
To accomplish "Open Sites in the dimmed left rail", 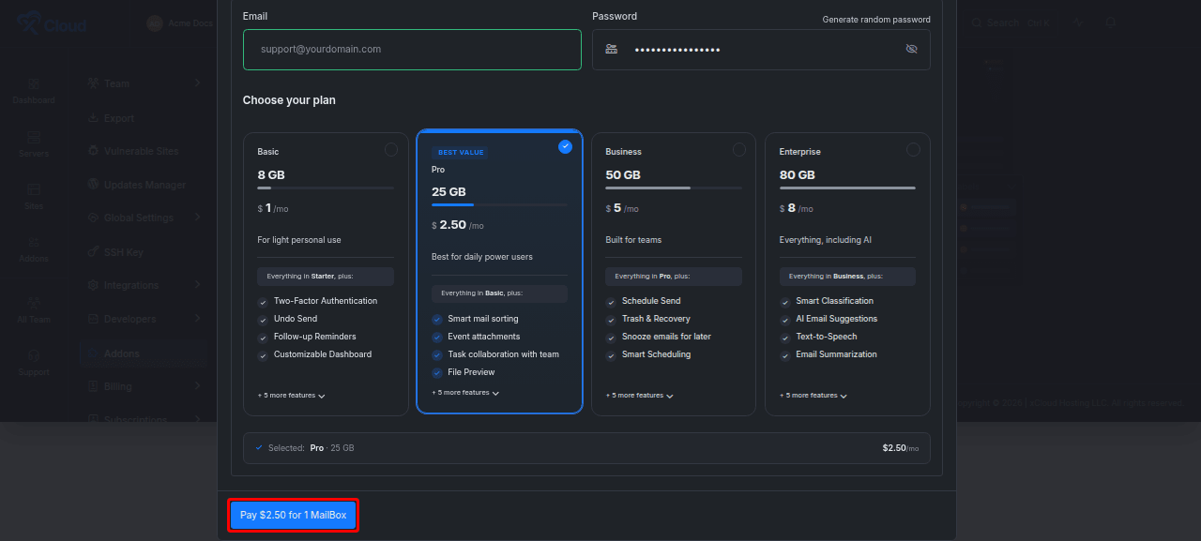I will click(34, 197).
